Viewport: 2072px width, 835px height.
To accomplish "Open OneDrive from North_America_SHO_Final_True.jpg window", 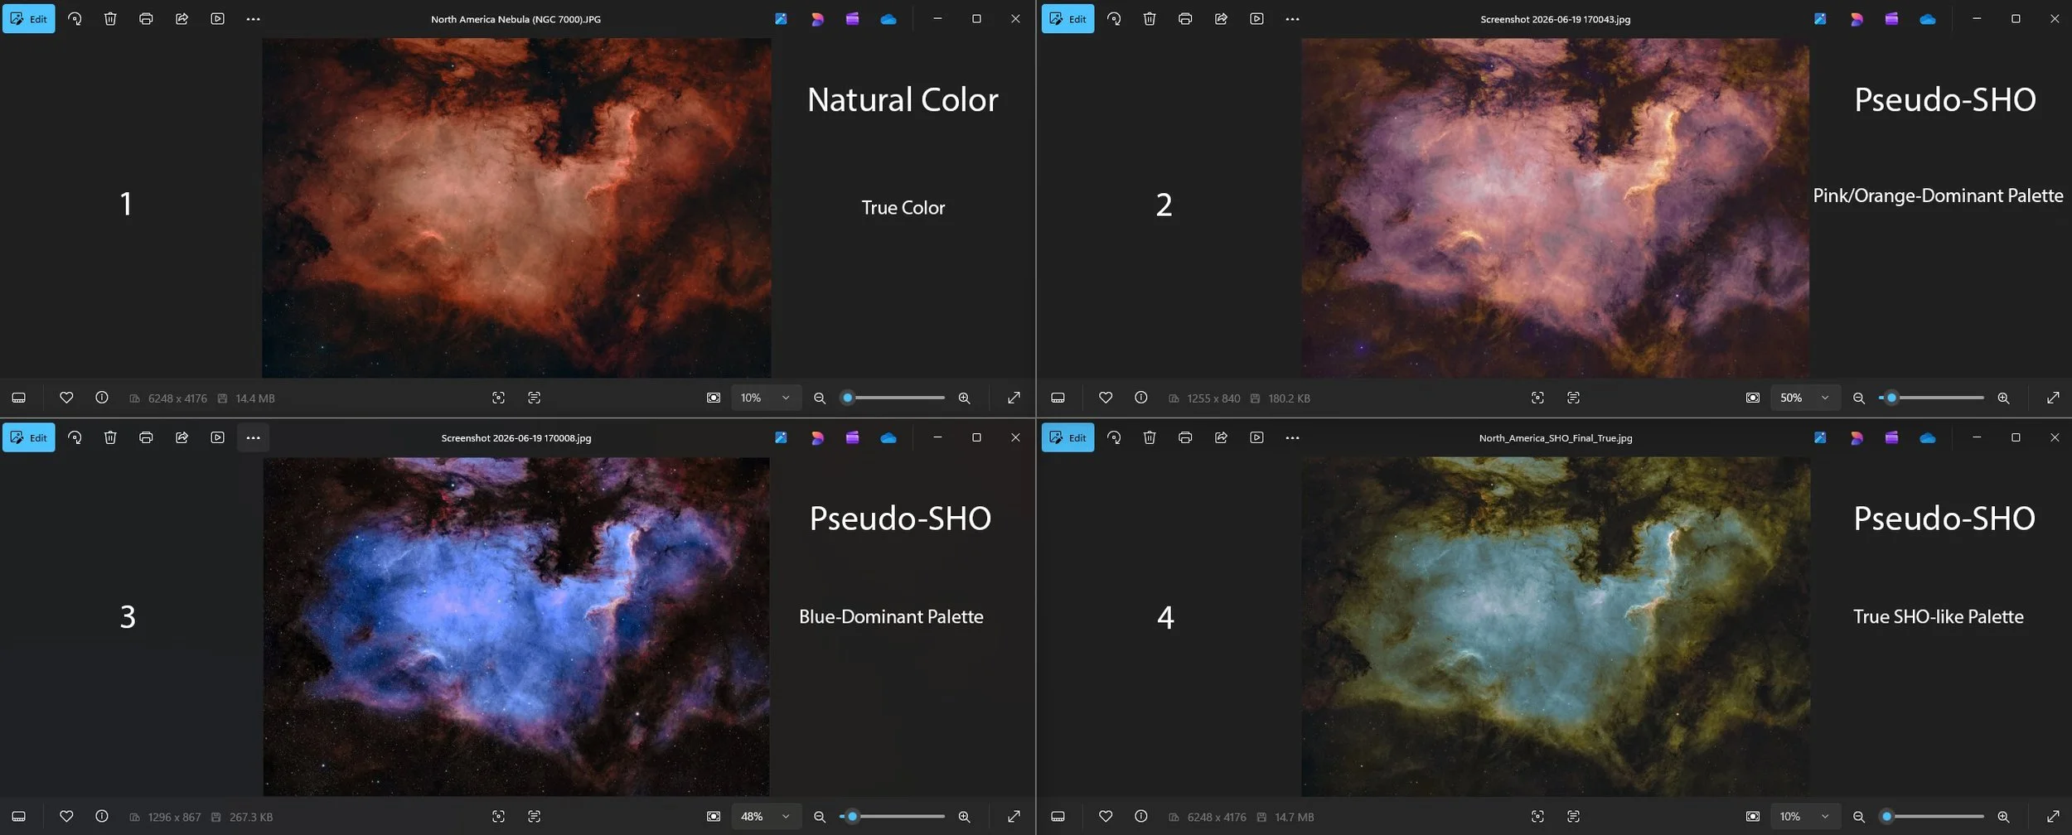I will [1928, 437].
